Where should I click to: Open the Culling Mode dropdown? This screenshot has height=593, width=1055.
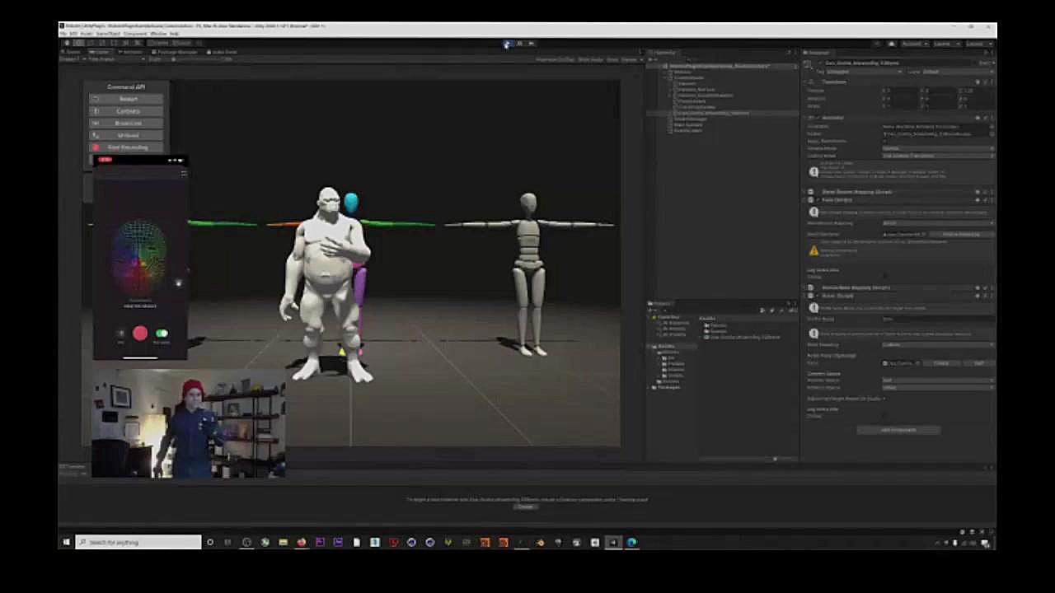(x=938, y=156)
